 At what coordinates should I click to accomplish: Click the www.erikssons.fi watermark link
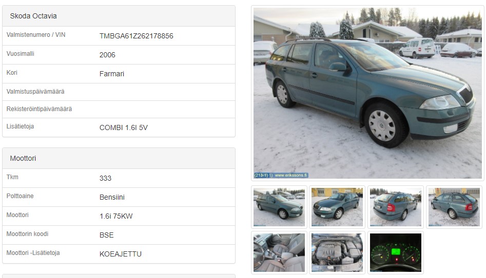click(x=291, y=175)
